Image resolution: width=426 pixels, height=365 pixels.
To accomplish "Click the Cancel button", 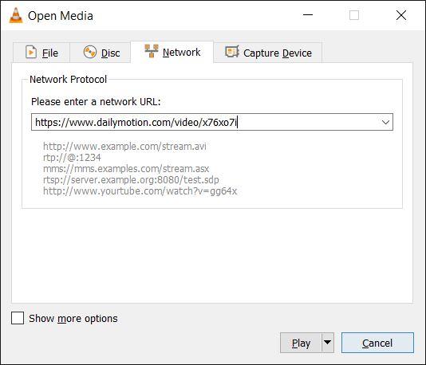I will 377,343.
